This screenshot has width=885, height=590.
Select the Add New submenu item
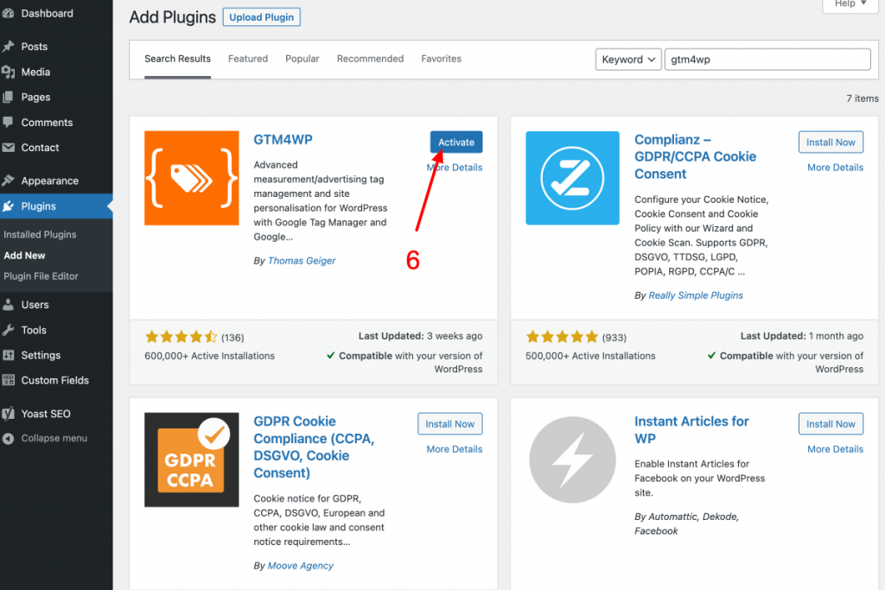[24, 256]
